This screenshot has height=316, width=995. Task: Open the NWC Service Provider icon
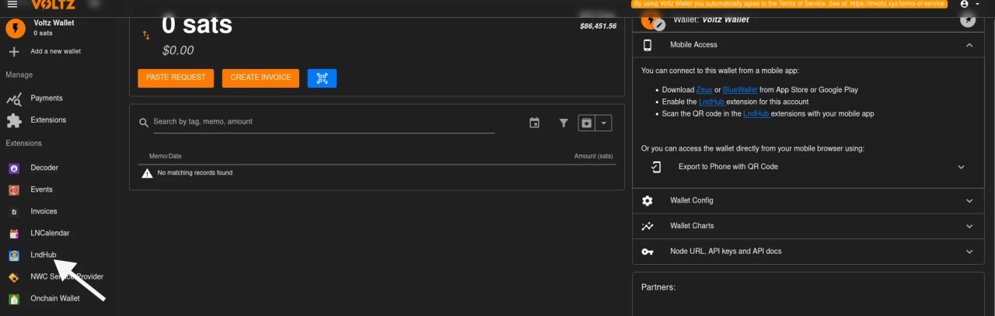14,276
